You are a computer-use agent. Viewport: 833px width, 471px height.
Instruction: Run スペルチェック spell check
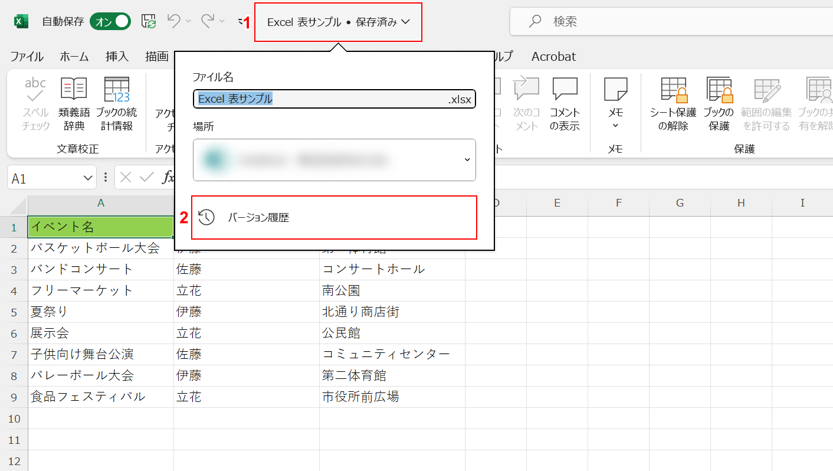tap(36, 104)
